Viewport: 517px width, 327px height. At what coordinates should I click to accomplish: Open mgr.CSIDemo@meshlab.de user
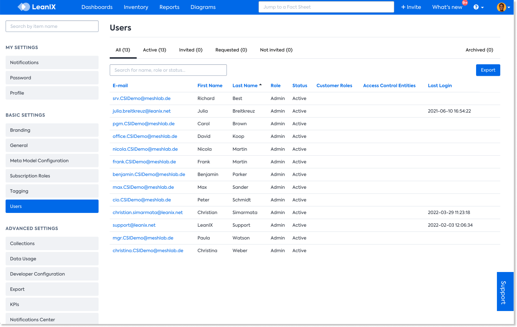click(143, 238)
